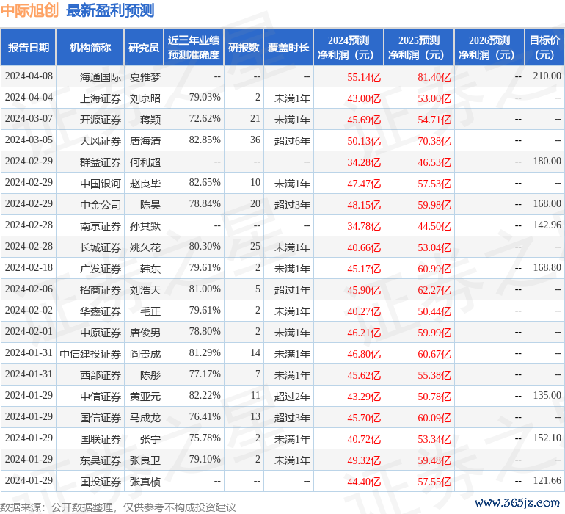Click institution name 国投证券

tap(101, 481)
